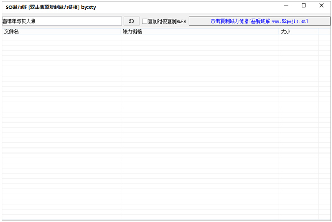Close the SO磁力链 window
The width and height of the screenshot is (332, 222).
[321, 6]
